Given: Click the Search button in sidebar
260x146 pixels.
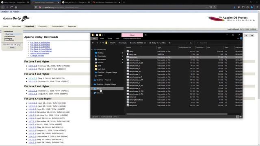Looking at the screenshot, I should [12, 47].
